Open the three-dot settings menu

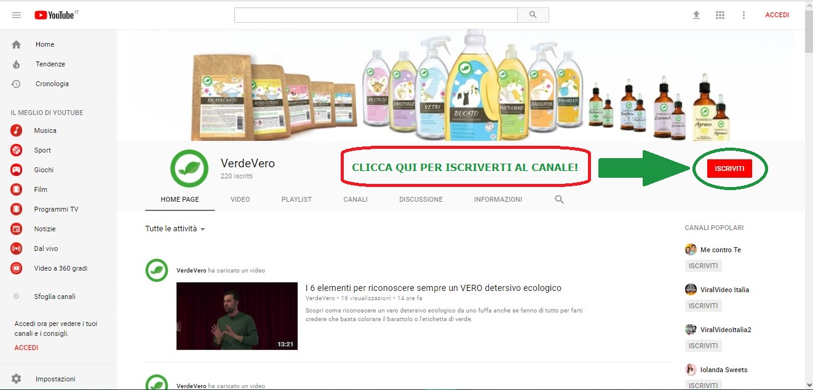coord(744,15)
